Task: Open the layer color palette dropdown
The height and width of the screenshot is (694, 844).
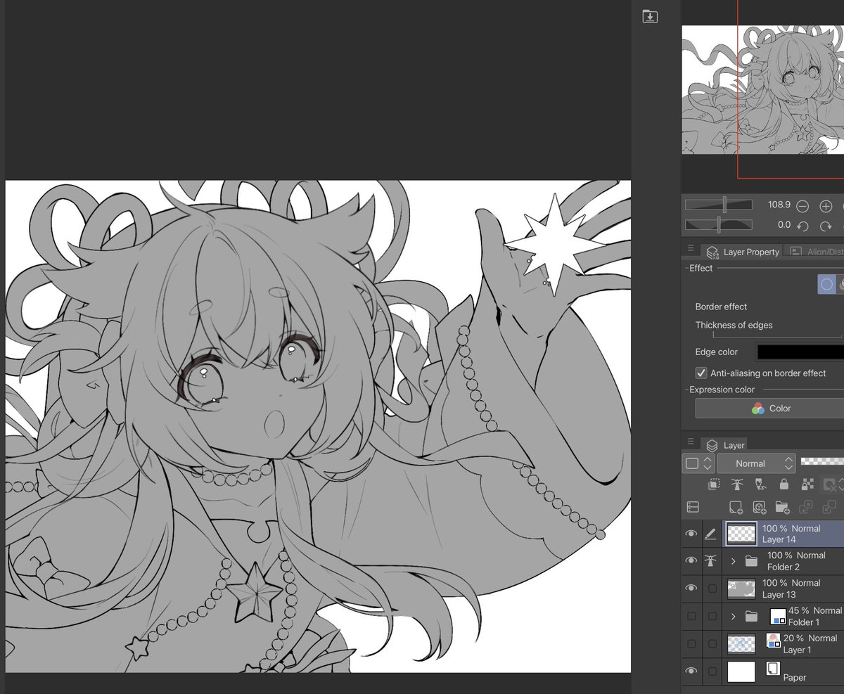Action: coord(699,463)
